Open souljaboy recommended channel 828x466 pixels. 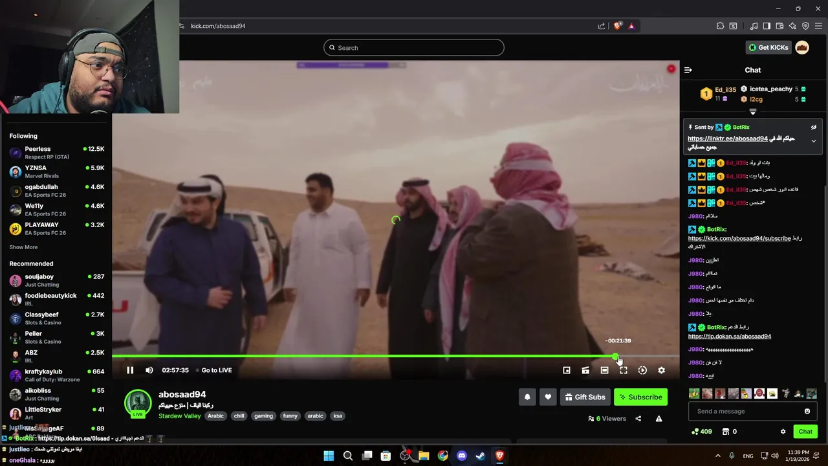(x=56, y=280)
